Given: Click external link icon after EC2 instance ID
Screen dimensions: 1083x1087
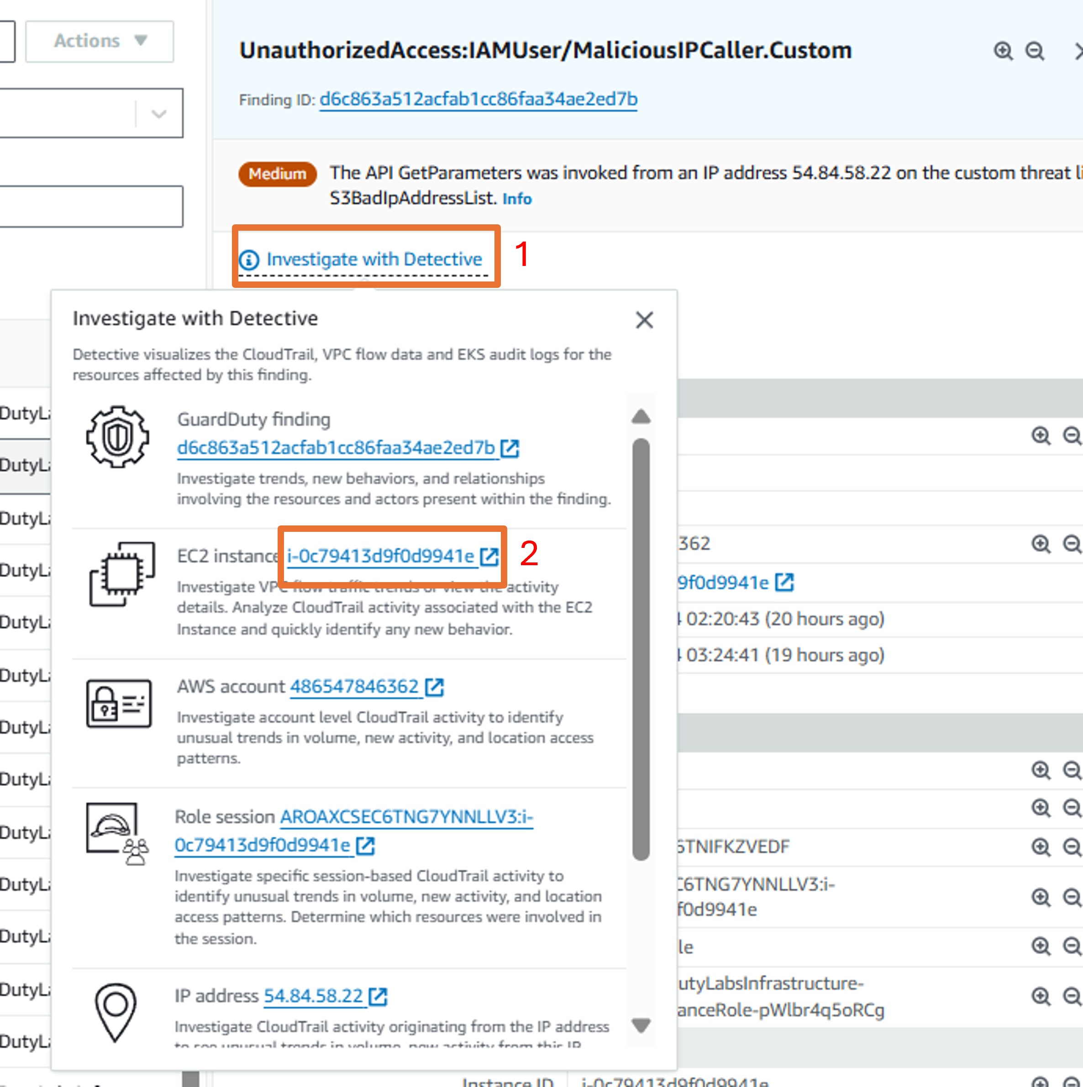Looking at the screenshot, I should [489, 557].
